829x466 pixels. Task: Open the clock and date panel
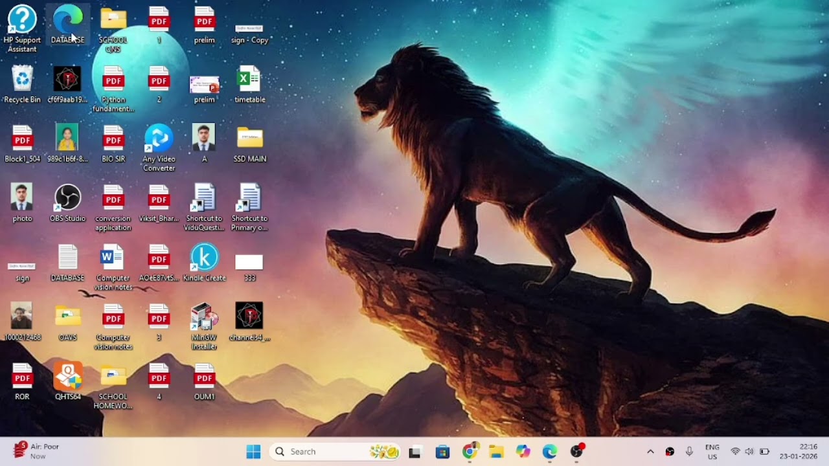click(798, 452)
